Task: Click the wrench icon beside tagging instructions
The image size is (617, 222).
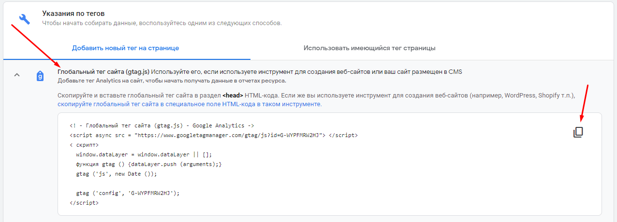Action: click(x=25, y=19)
